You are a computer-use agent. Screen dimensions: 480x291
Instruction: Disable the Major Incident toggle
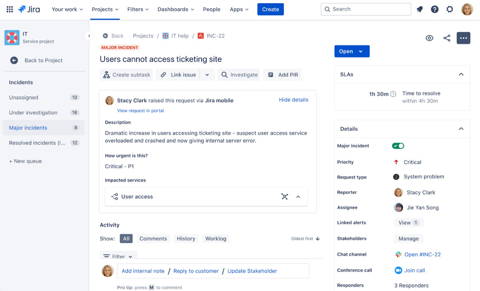(x=398, y=146)
